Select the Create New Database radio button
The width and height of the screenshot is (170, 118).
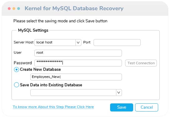point(17,70)
